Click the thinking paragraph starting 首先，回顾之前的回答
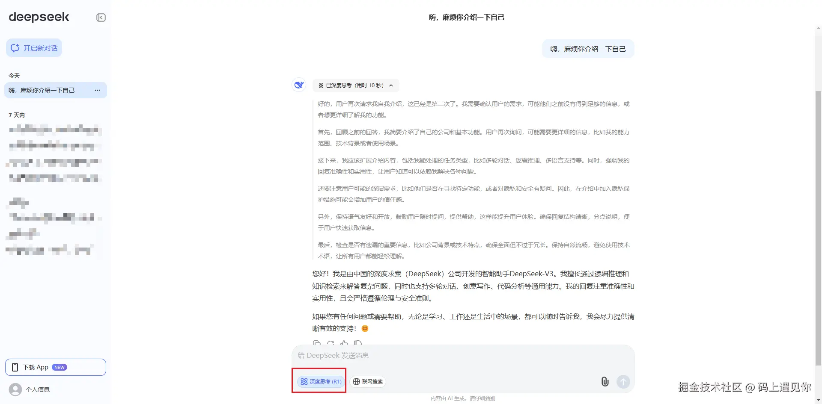822x404 pixels. coord(474,138)
